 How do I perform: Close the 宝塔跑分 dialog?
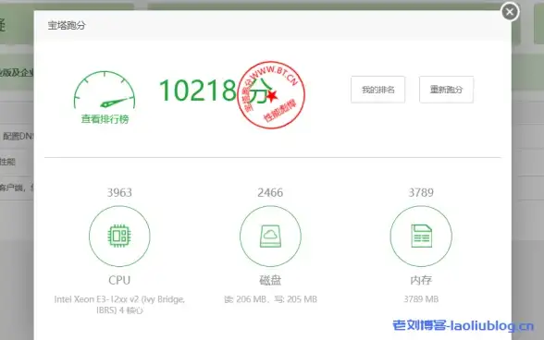pos(510,12)
